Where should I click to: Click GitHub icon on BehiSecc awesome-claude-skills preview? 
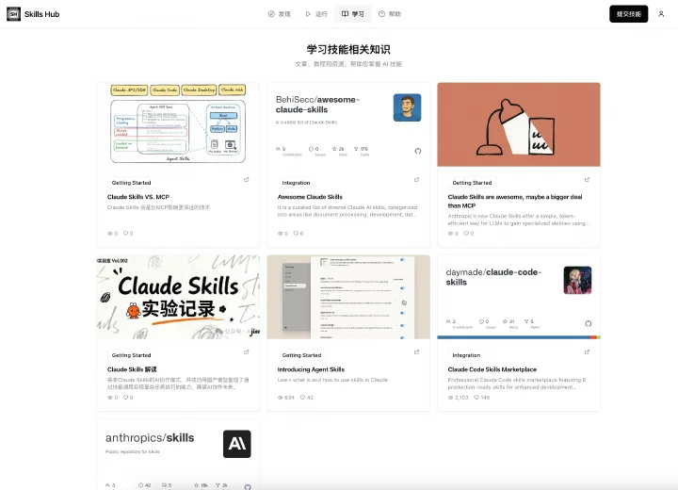coord(418,151)
